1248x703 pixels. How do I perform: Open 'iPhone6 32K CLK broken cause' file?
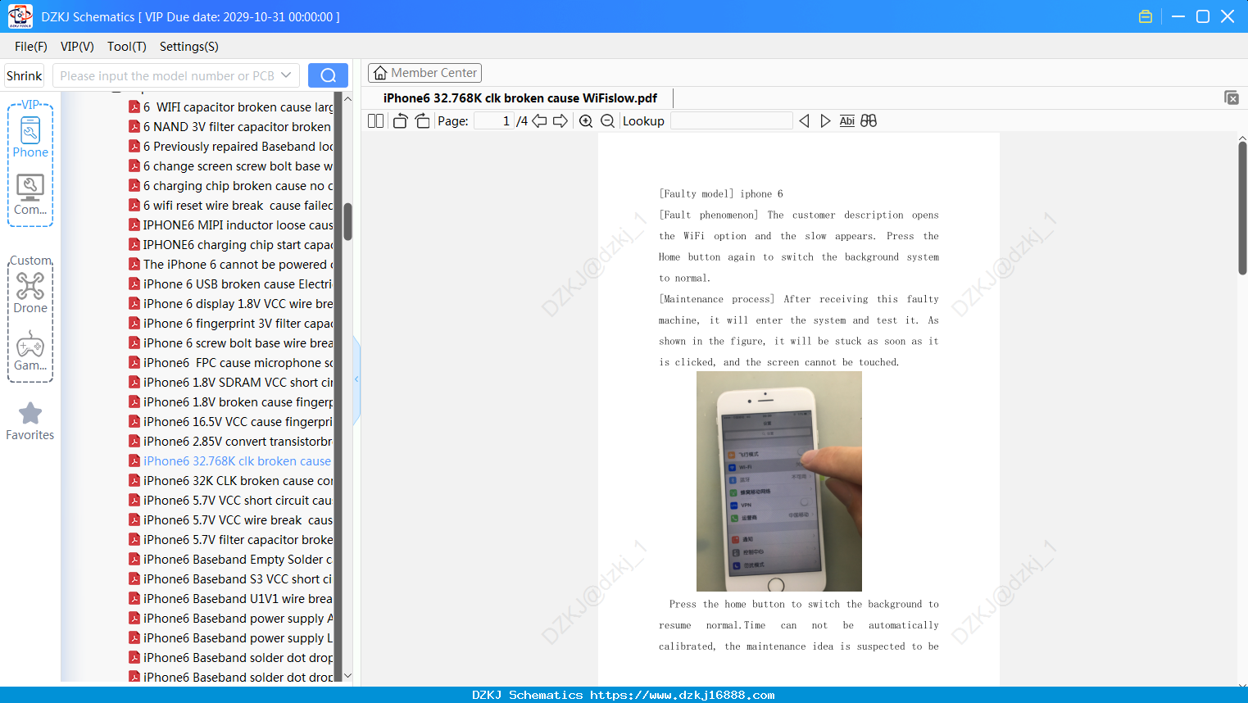pyautogui.click(x=231, y=481)
